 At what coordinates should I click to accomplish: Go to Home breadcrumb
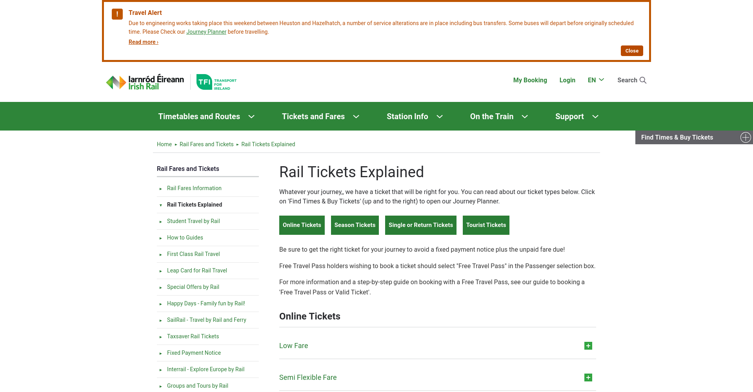click(164, 144)
